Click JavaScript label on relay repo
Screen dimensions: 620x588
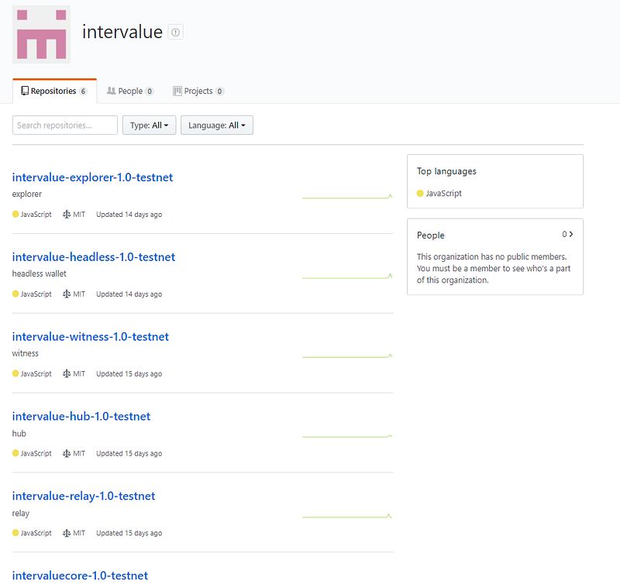36,534
